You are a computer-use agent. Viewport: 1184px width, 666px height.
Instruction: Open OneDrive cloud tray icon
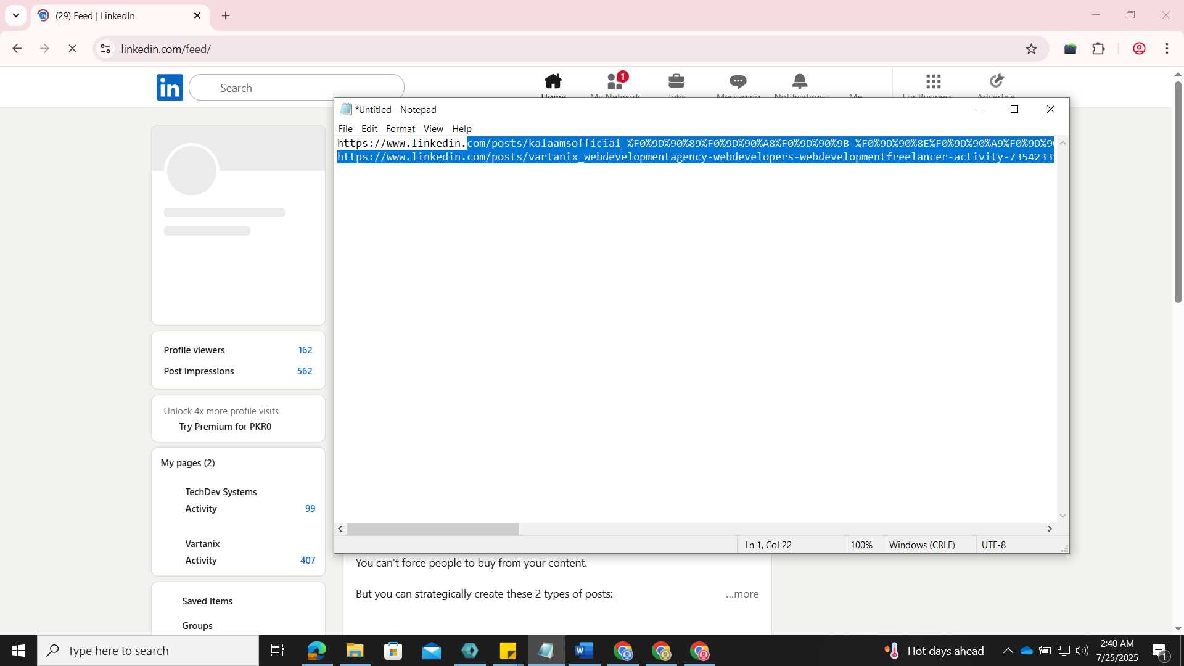pyautogui.click(x=1027, y=651)
